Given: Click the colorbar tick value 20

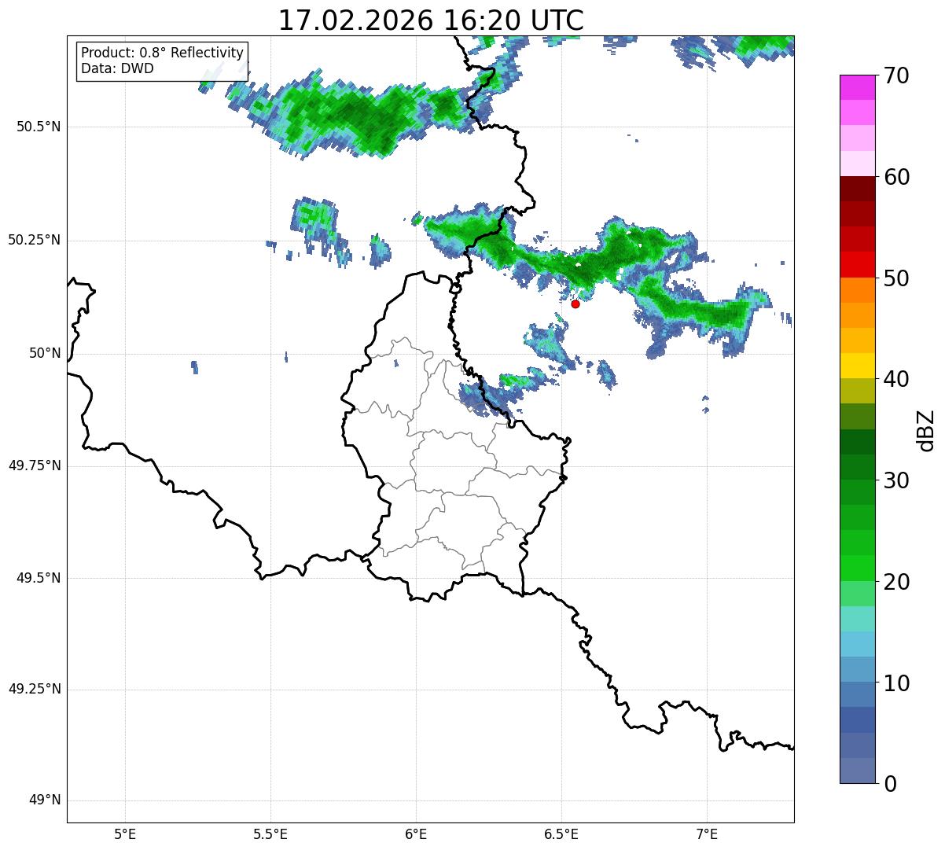Looking at the screenshot, I should [896, 582].
